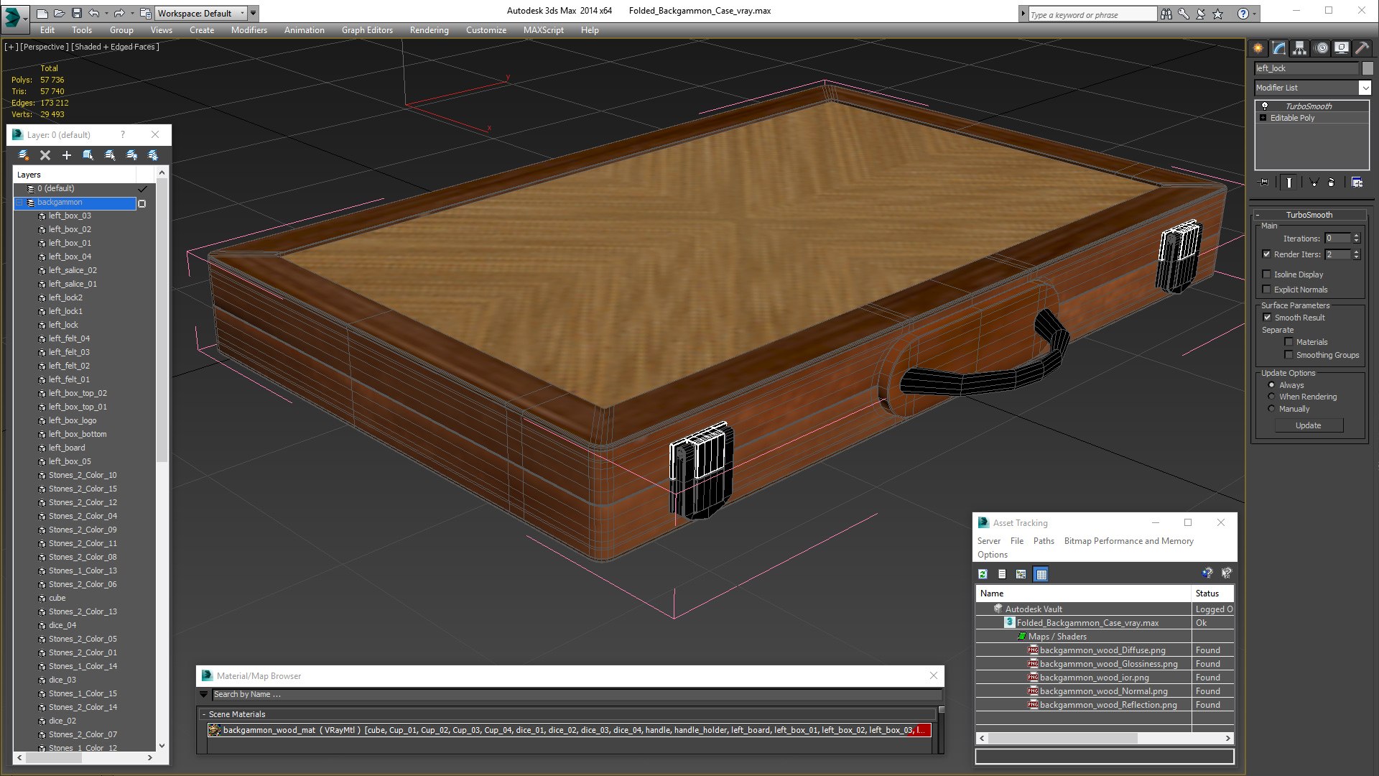The height and width of the screenshot is (776, 1379).
Task: Open the Modifiers menu
Action: click(249, 30)
